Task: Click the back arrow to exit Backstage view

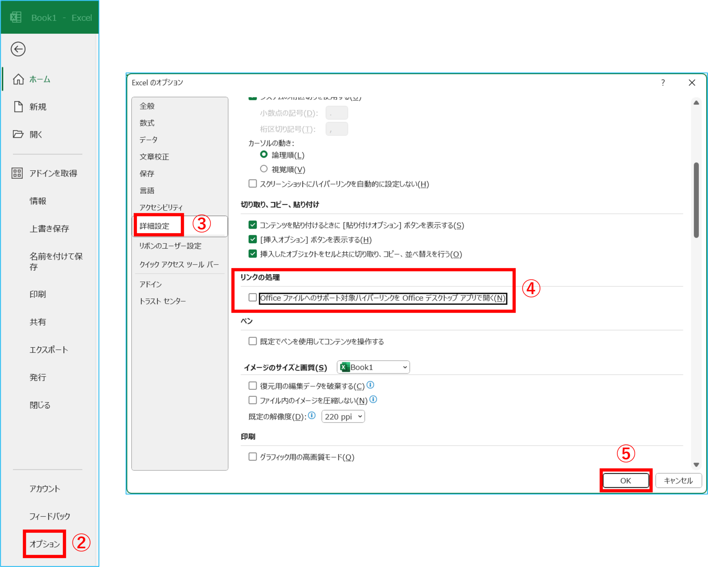Action: point(18,49)
